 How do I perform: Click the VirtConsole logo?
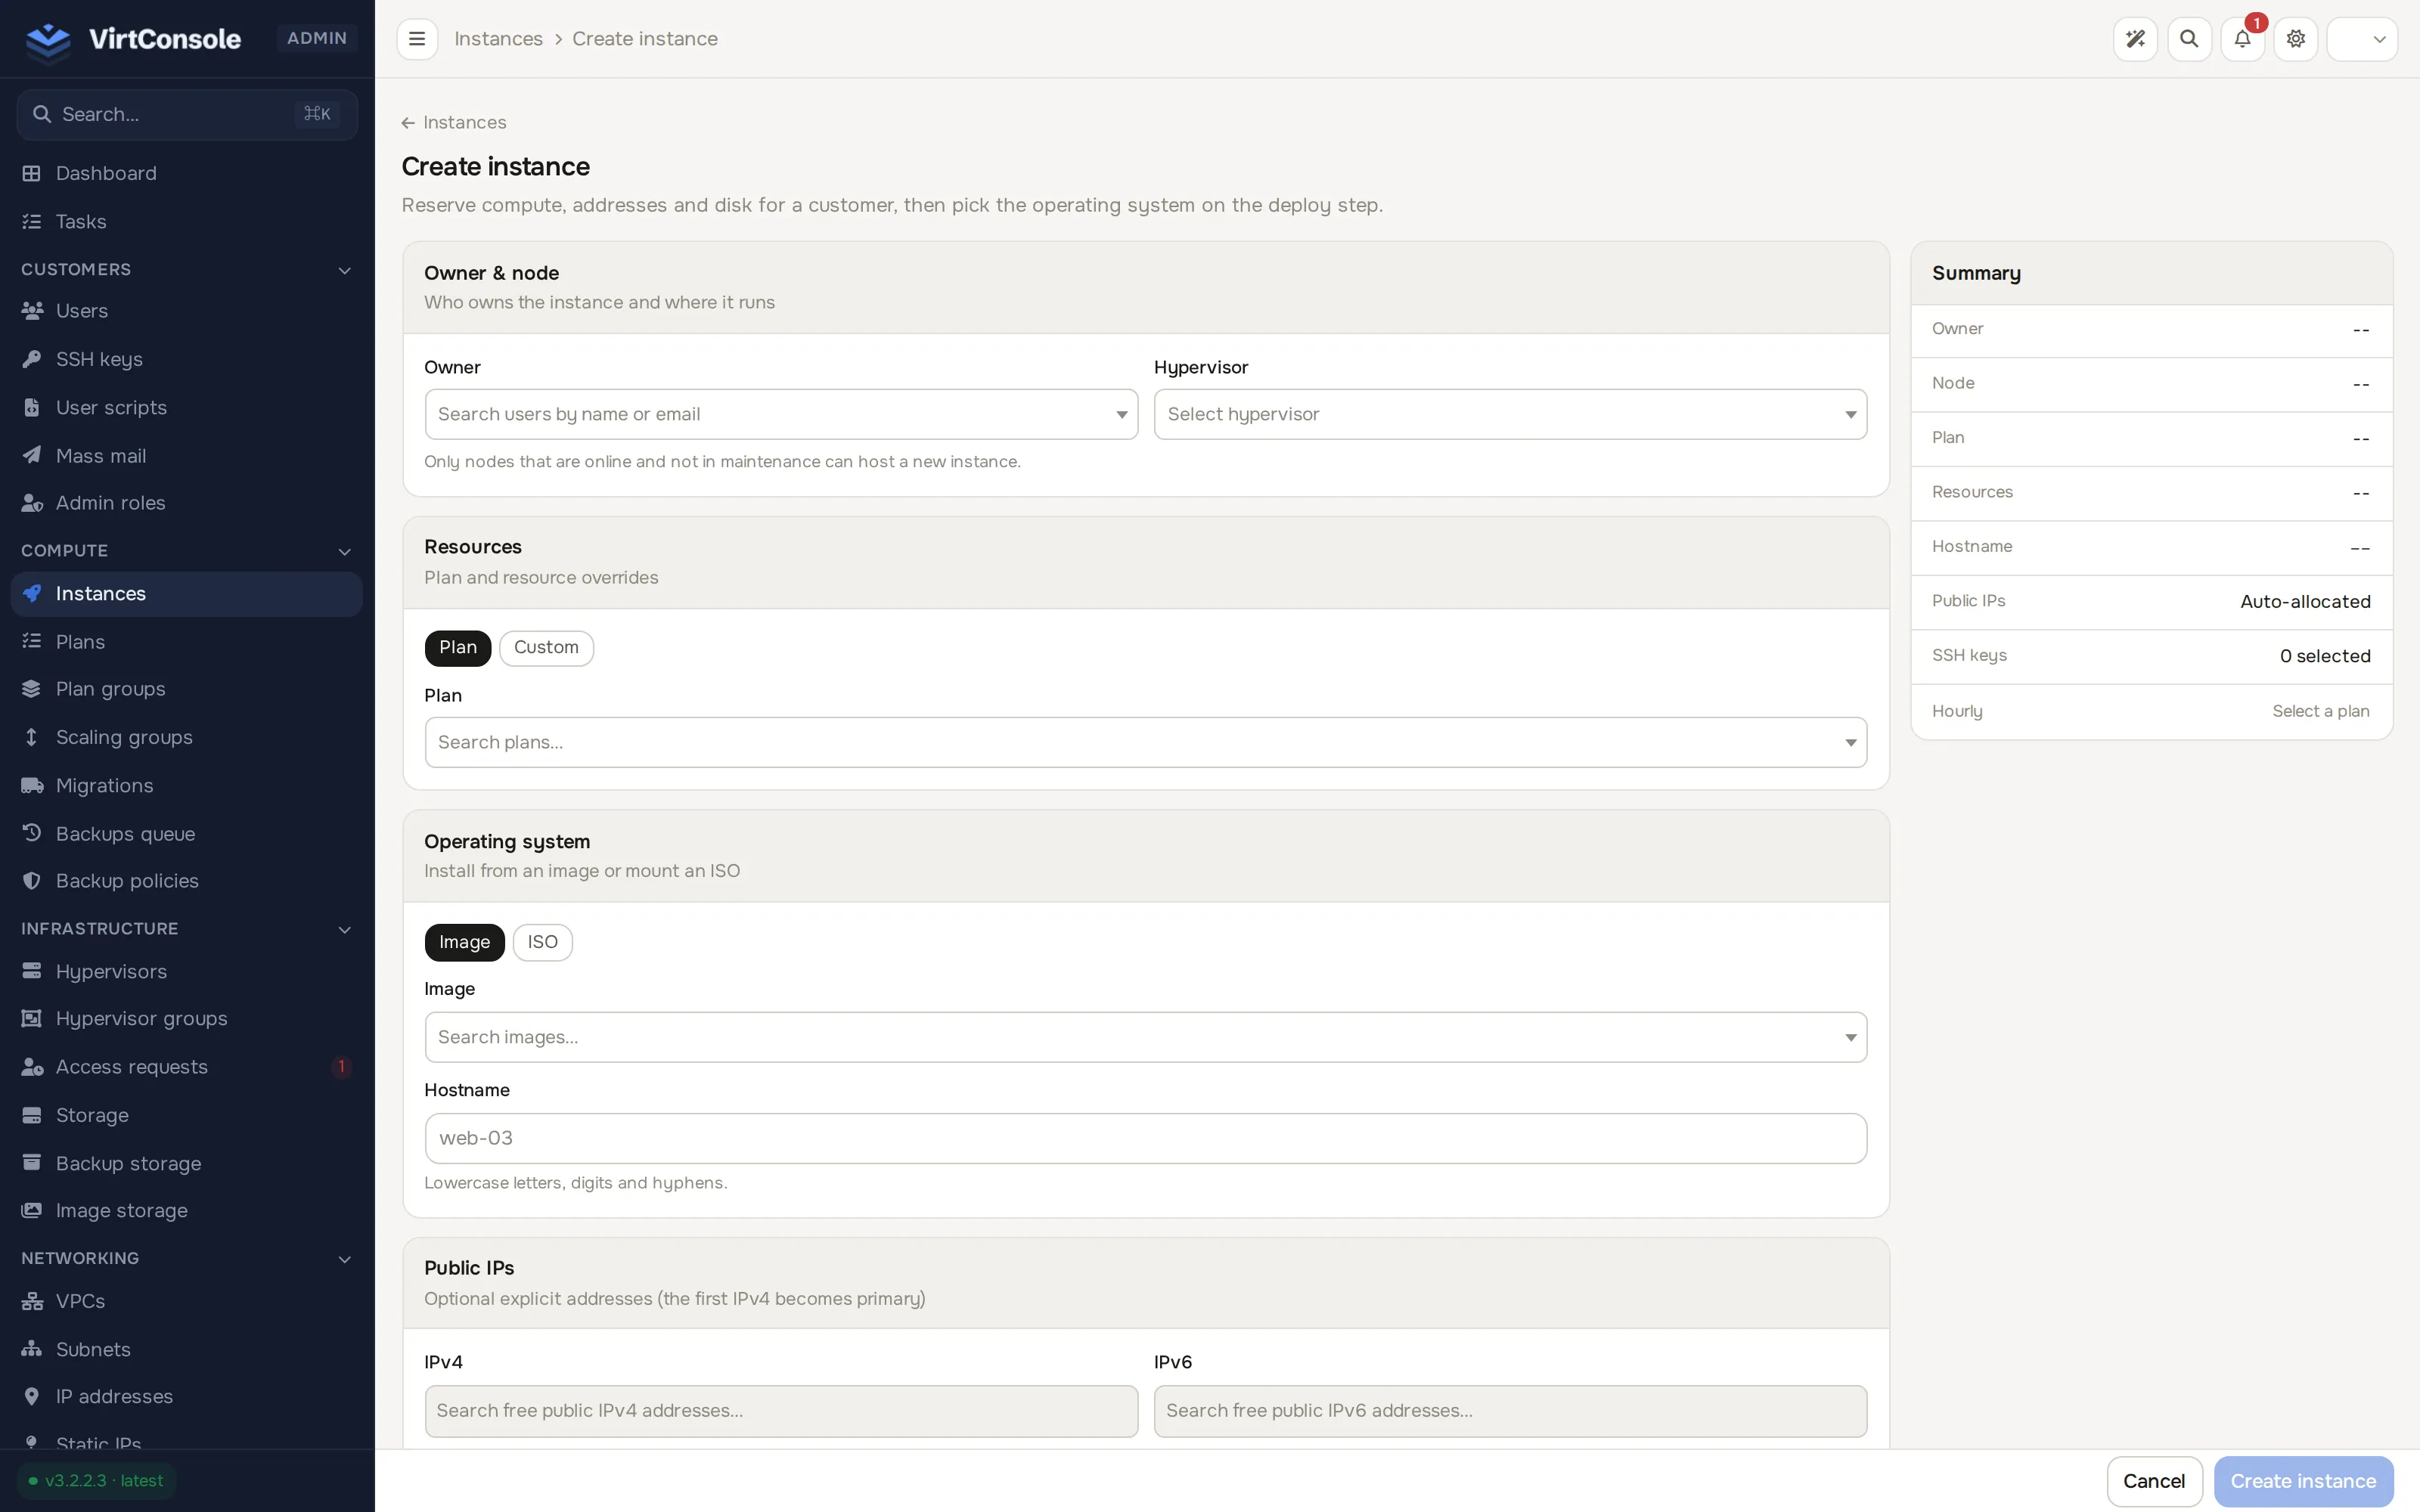pyautogui.click(x=133, y=39)
